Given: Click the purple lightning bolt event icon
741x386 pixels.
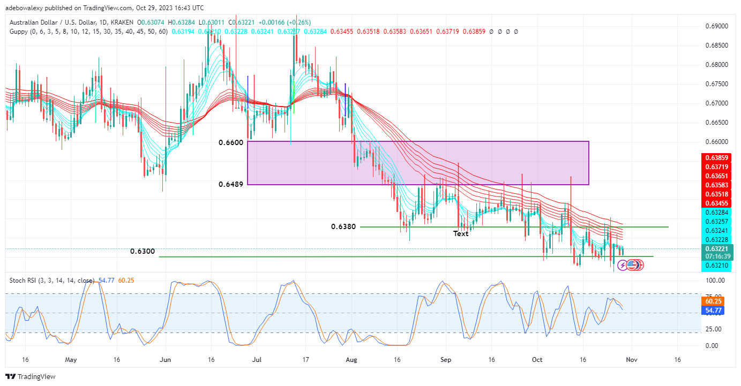Looking at the screenshot, I should 622,264.
